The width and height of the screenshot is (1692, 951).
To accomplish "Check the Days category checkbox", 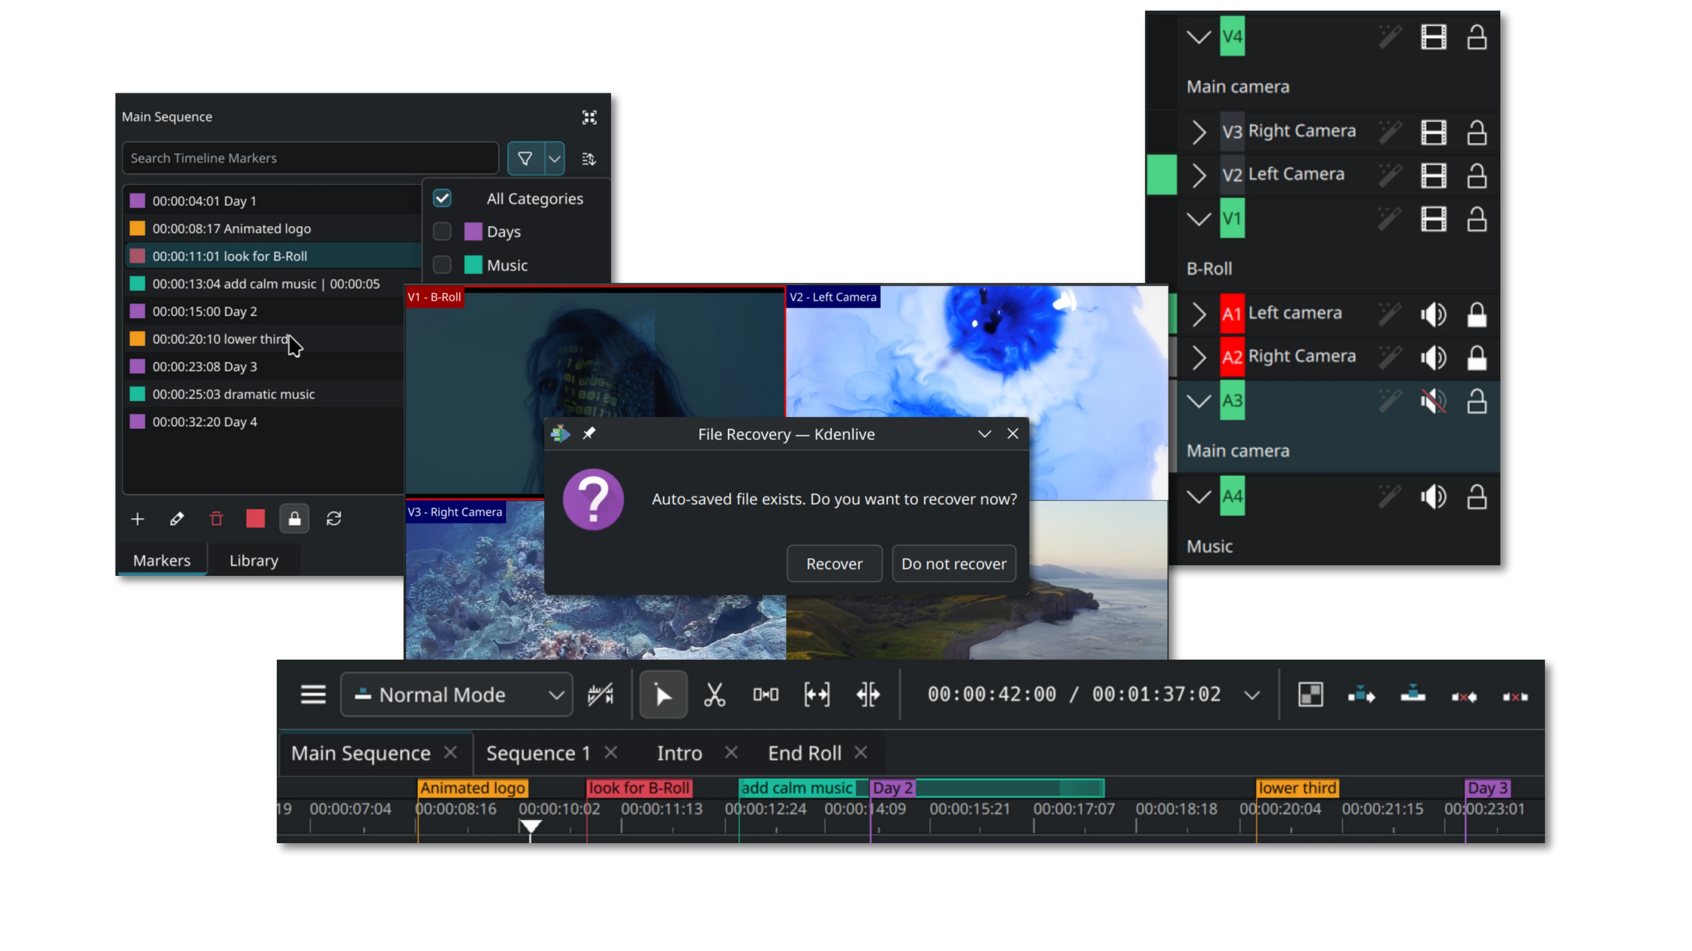I will click(x=442, y=232).
